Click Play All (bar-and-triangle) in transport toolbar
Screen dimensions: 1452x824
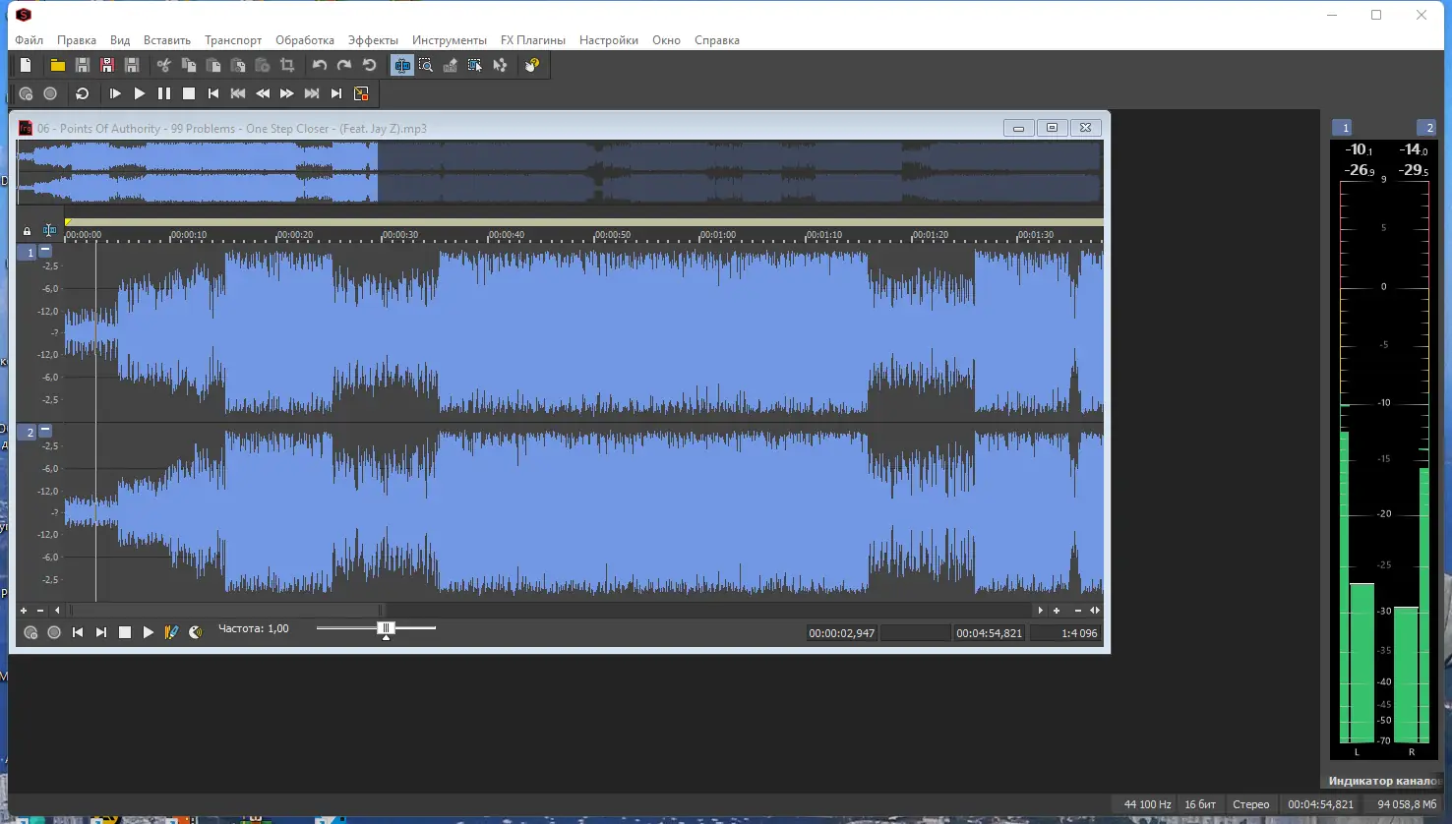pos(115,93)
